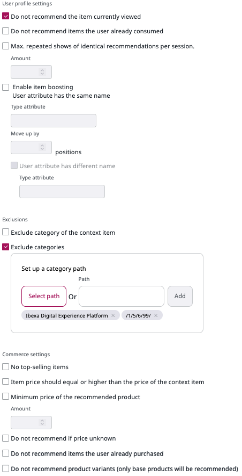Open the Select path picker
Image resolution: width=242 pixels, height=476 pixels.
[x=44, y=296]
